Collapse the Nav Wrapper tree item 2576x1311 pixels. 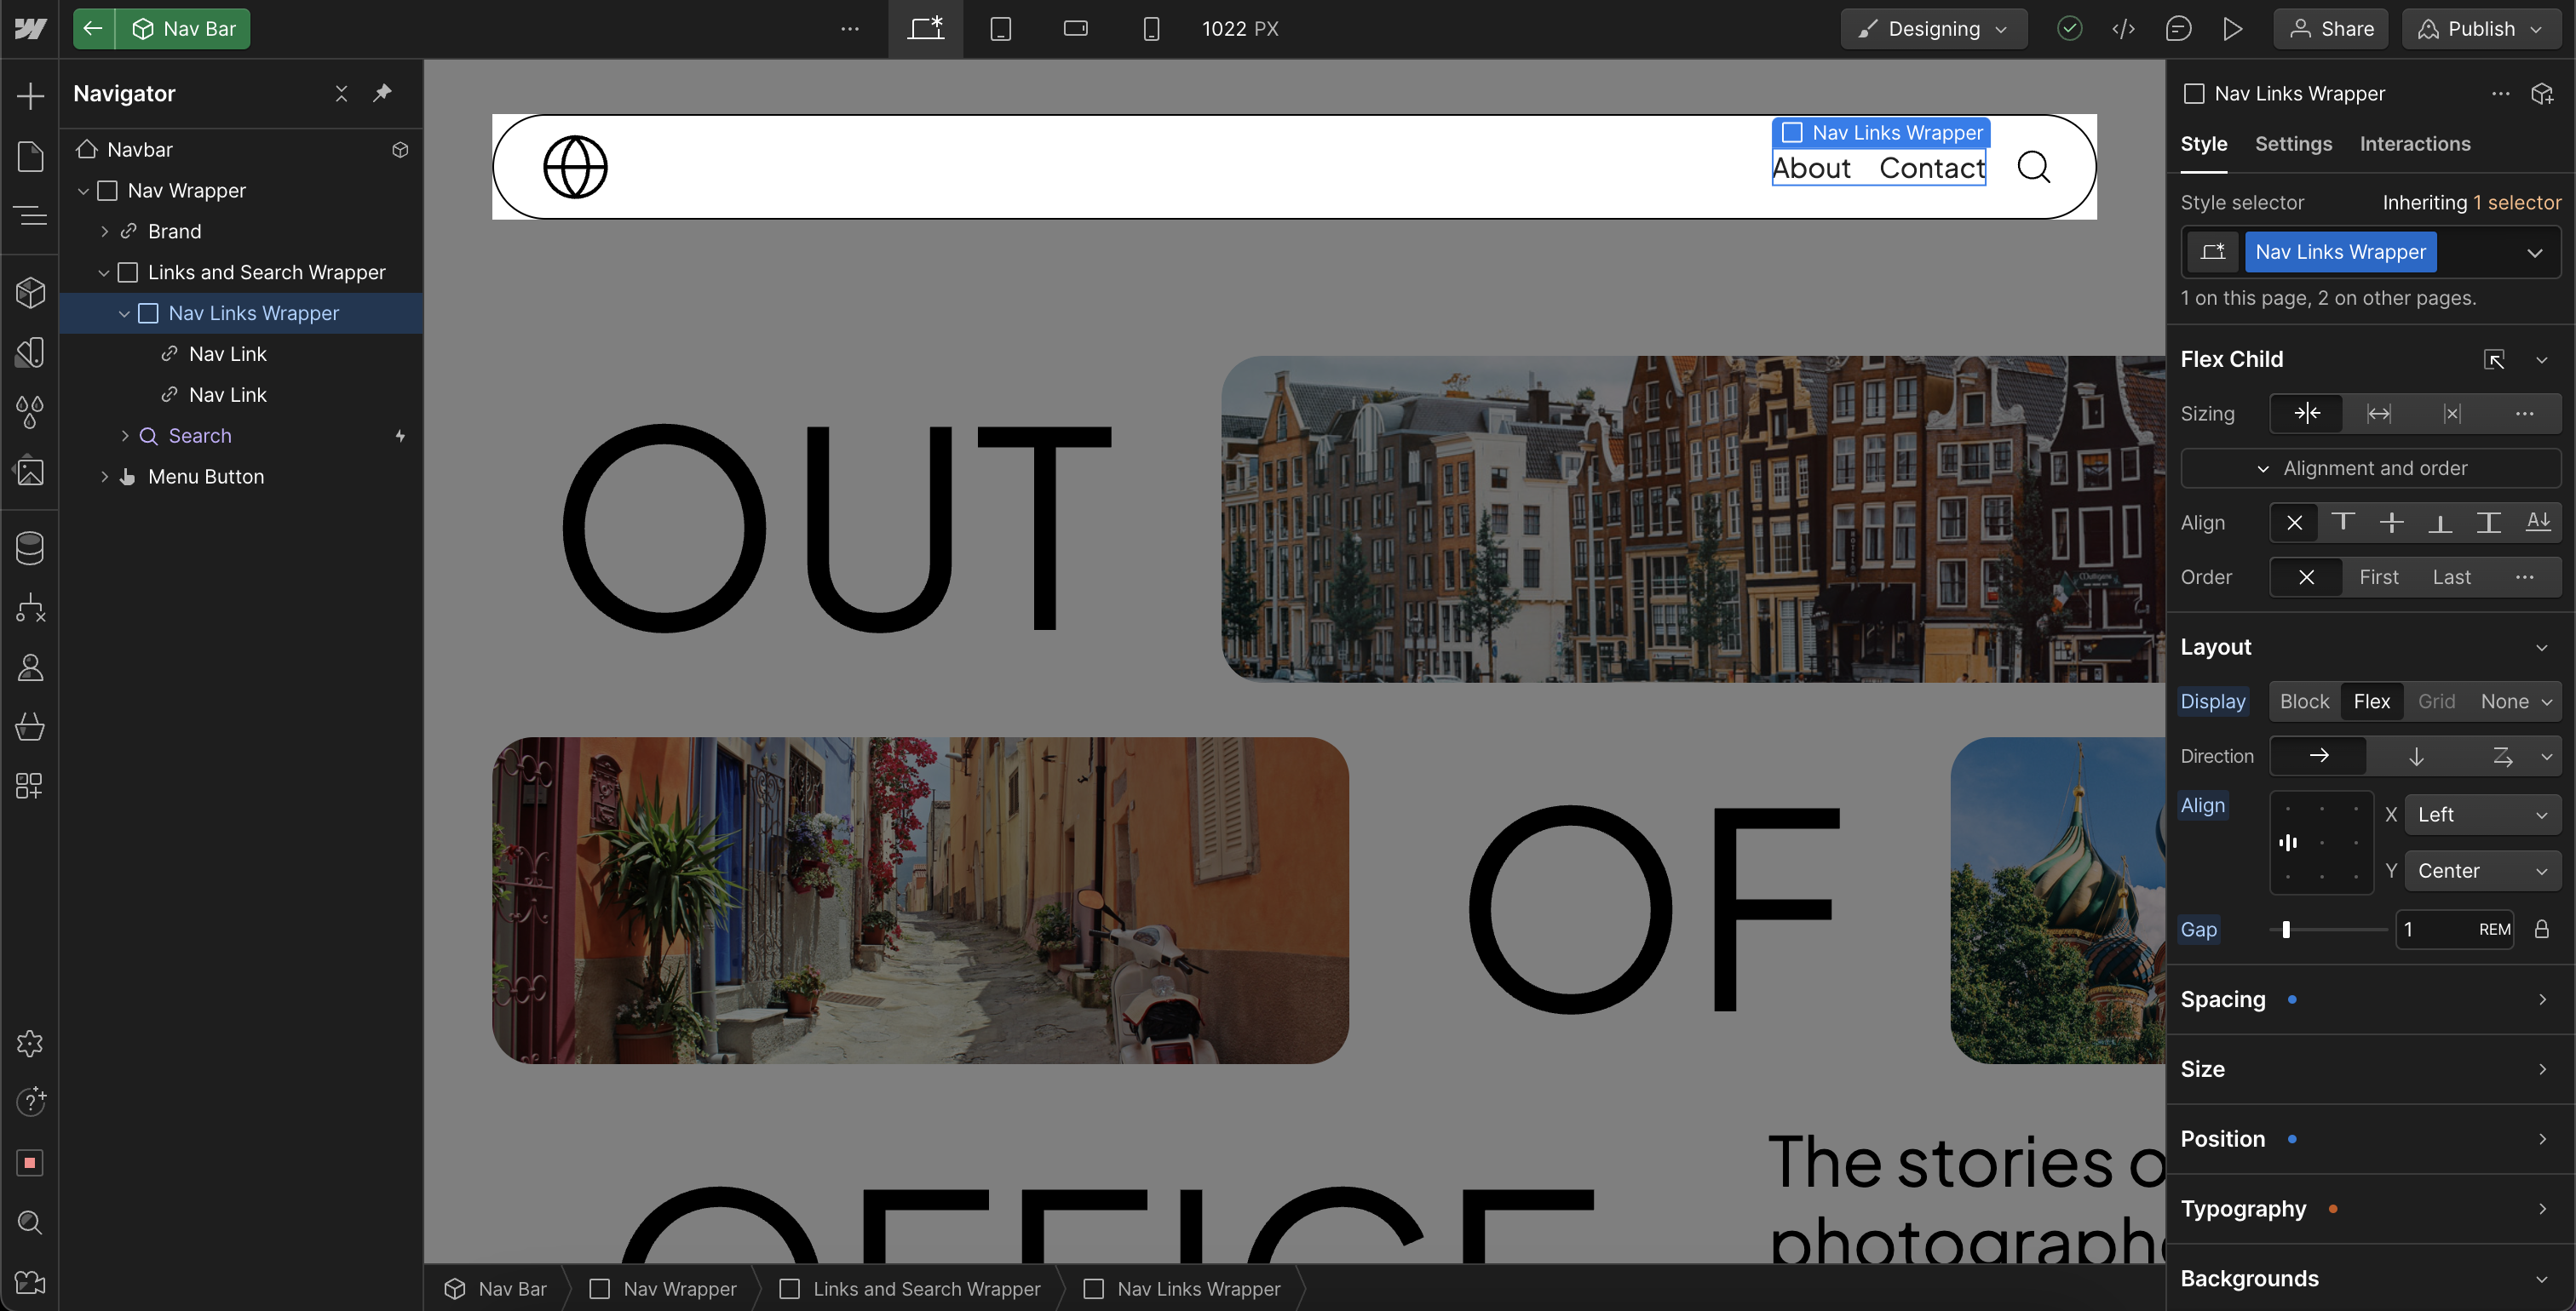(x=83, y=191)
